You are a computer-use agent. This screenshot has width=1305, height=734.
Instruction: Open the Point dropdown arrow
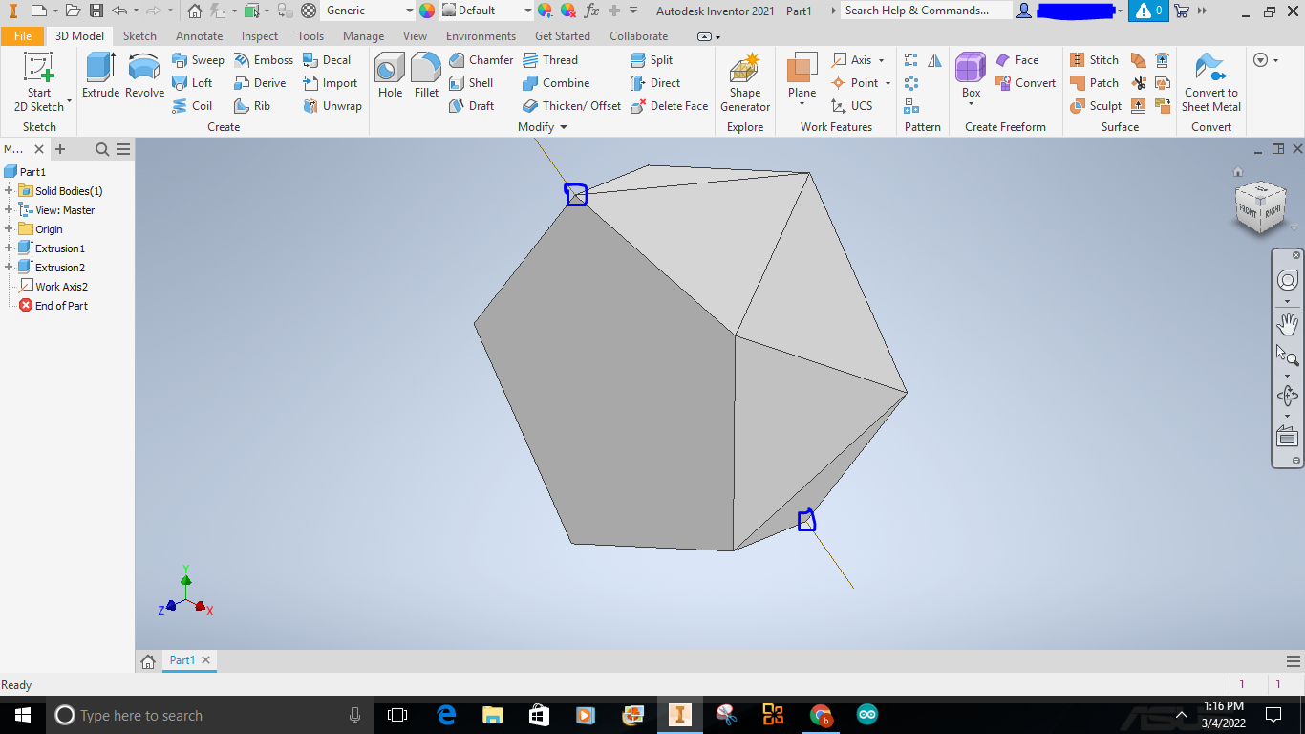[888, 82]
